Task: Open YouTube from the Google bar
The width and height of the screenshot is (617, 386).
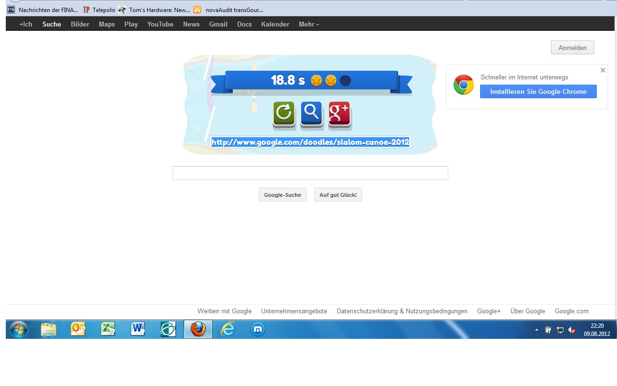Action: coord(161,24)
